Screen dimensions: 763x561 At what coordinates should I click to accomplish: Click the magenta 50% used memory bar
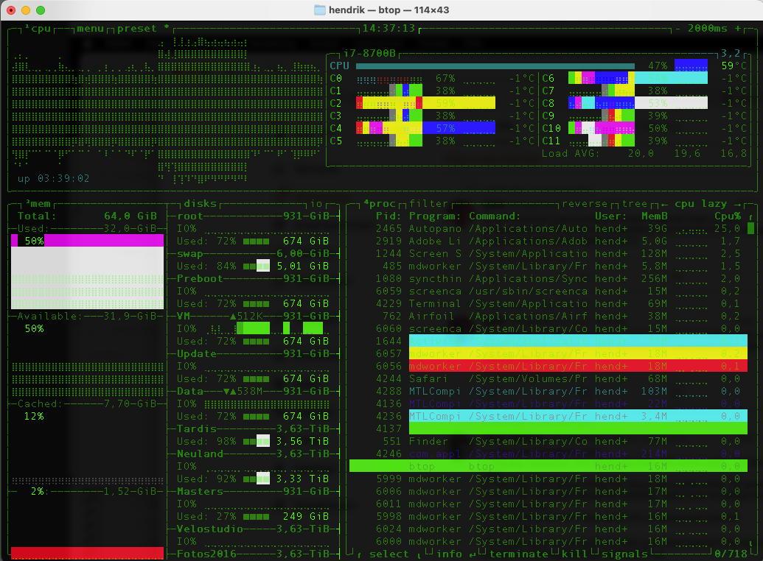(87, 241)
